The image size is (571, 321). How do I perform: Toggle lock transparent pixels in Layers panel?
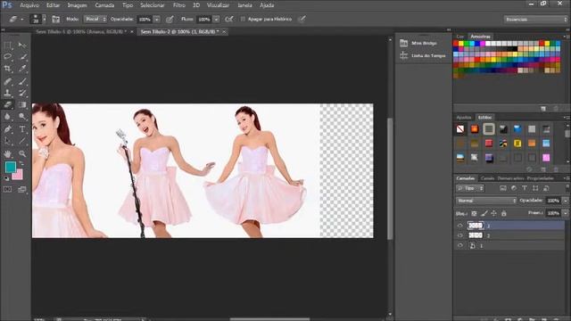[x=474, y=213]
